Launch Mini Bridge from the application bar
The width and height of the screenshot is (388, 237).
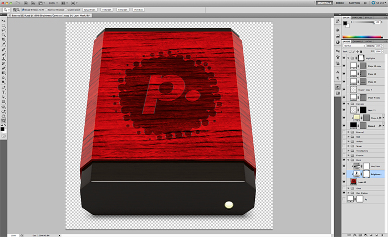[x=33, y=3]
